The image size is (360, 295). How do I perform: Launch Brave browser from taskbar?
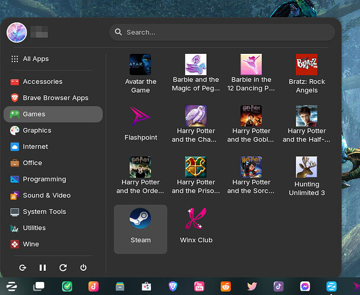point(173,286)
